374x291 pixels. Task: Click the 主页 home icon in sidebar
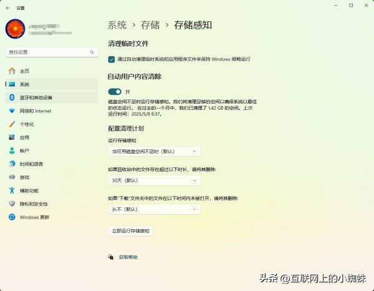click(x=11, y=71)
